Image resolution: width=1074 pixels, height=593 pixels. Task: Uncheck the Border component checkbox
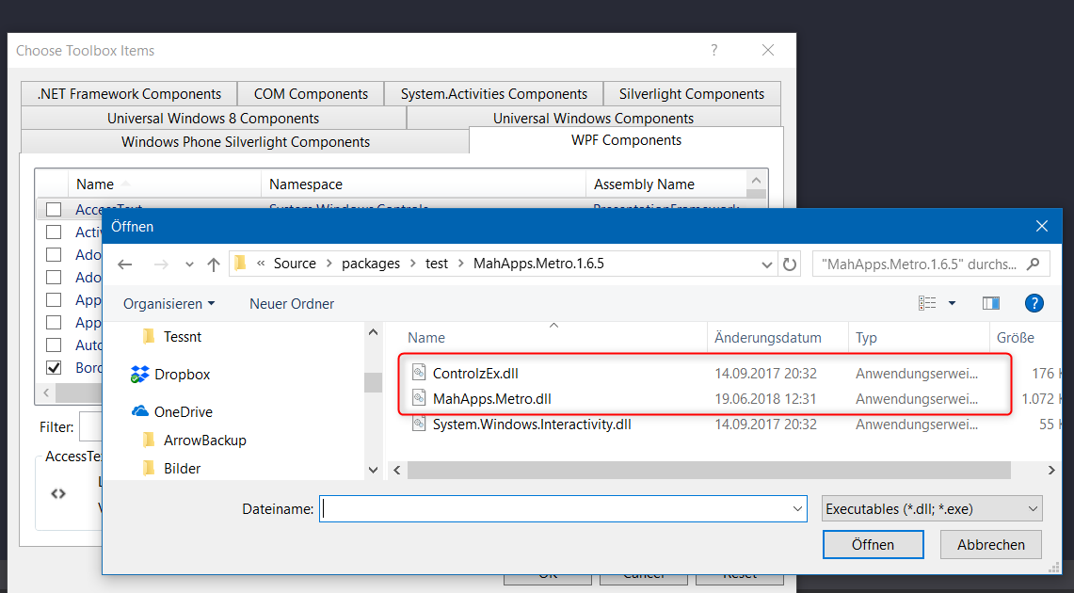tap(54, 367)
